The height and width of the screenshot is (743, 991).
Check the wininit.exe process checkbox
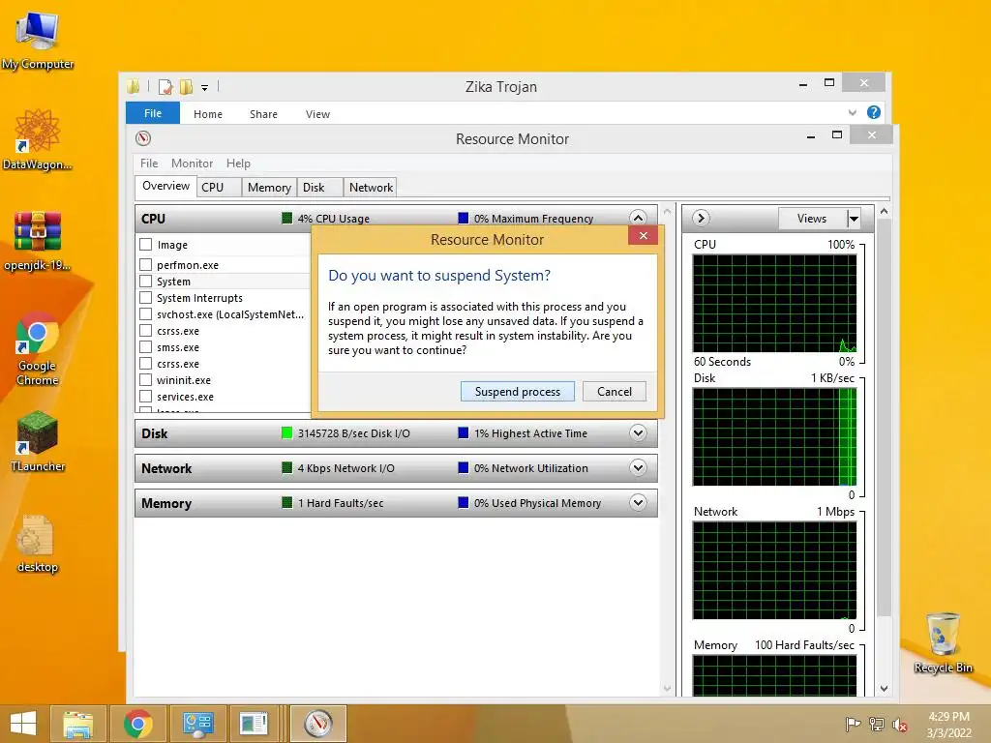coord(146,379)
